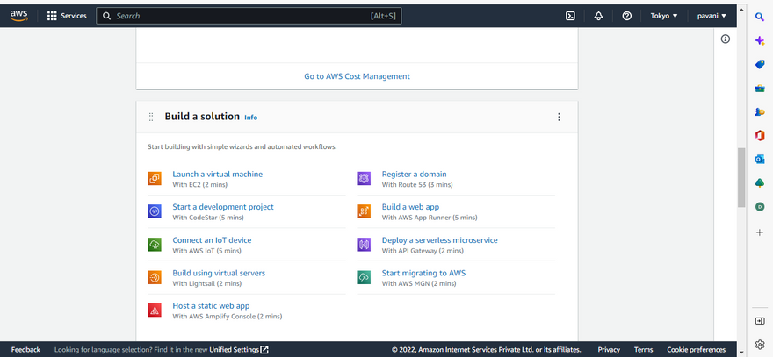This screenshot has width=773, height=357.
Task: Open Cookie preferences in the footer
Action: pyautogui.click(x=696, y=350)
